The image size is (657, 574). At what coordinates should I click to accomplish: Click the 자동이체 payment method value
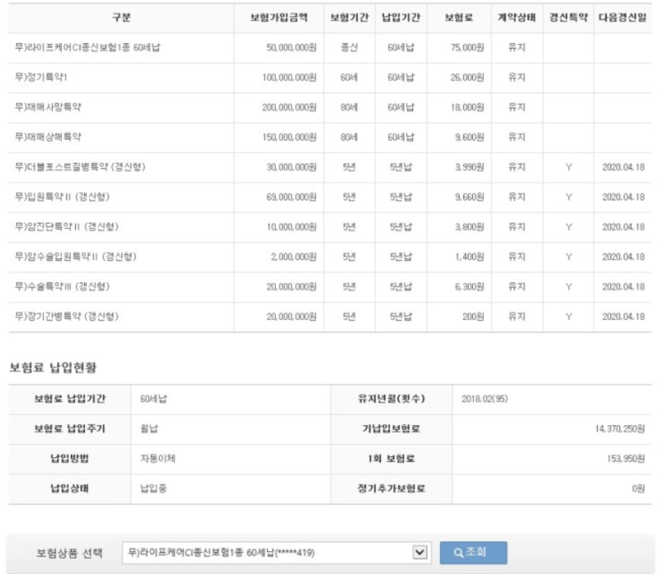[157, 458]
